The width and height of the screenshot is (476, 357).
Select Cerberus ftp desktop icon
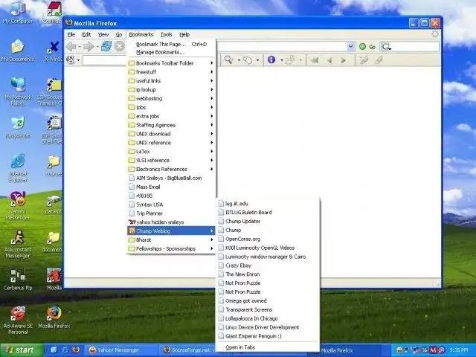click(x=18, y=280)
